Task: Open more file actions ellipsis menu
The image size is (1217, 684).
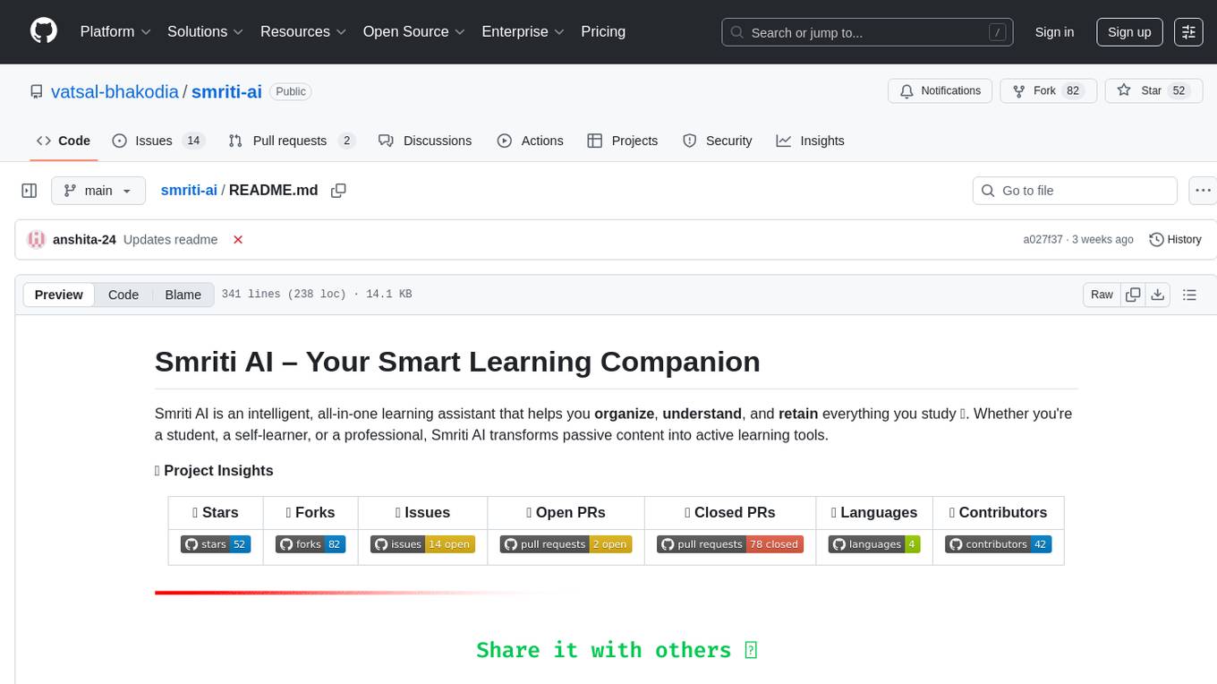Action: 1203,191
